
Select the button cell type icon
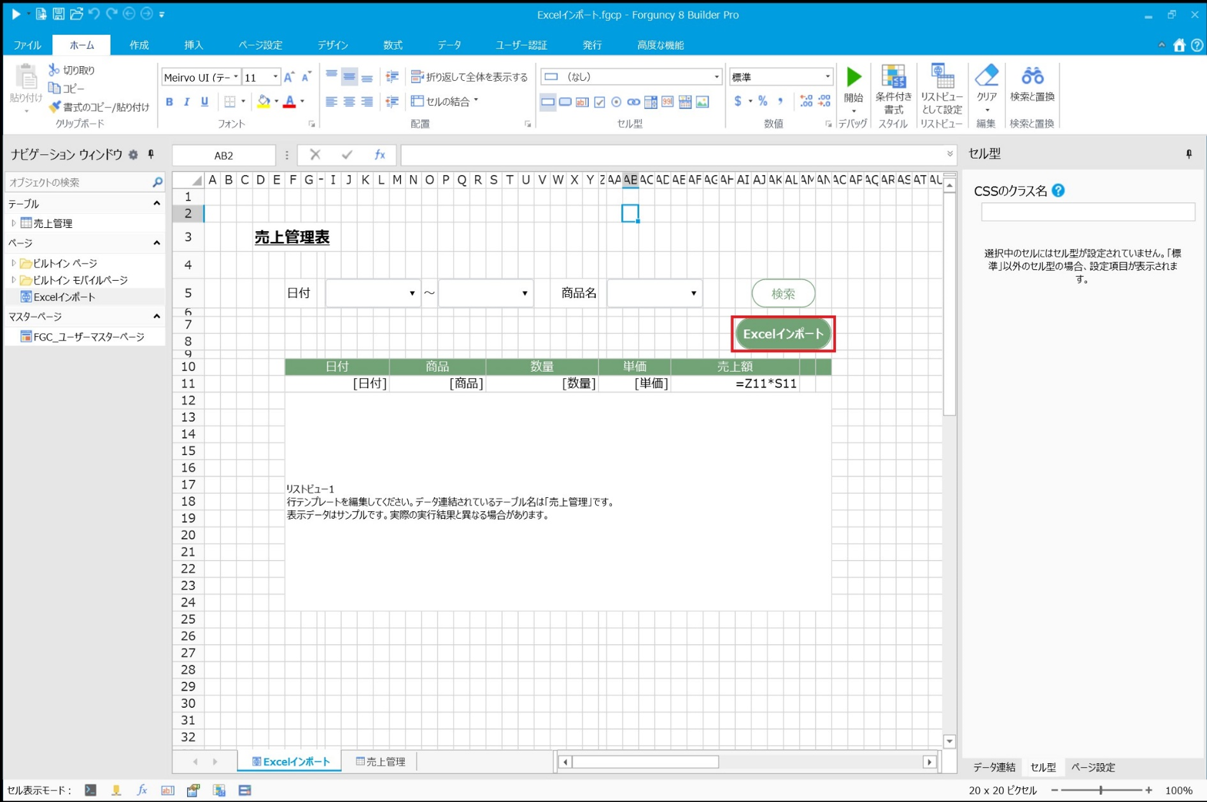565,102
